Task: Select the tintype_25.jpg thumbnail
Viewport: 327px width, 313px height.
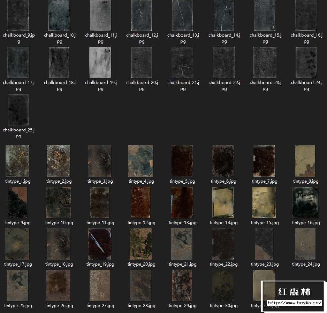Action: tap(17, 285)
